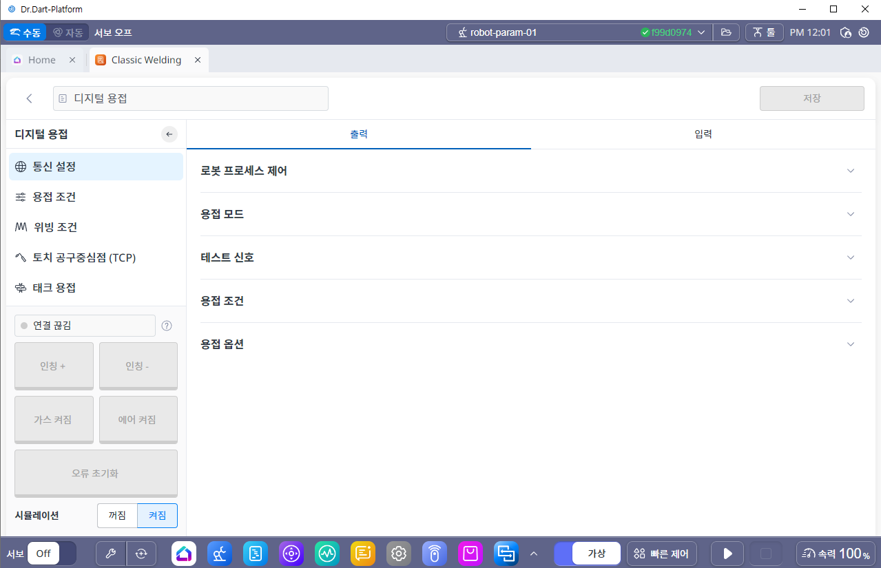Click the 빠른 제어 button
Image resolution: width=881 pixels, height=568 pixels.
click(x=662, y=553)
